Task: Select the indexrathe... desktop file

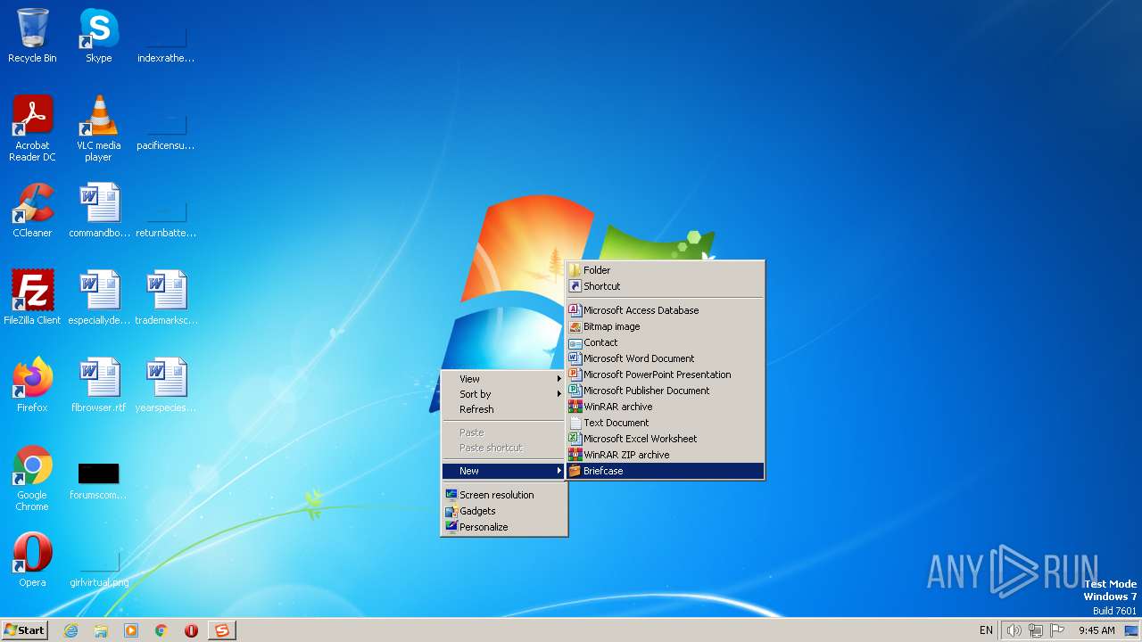Action: (x=166, y=45)
